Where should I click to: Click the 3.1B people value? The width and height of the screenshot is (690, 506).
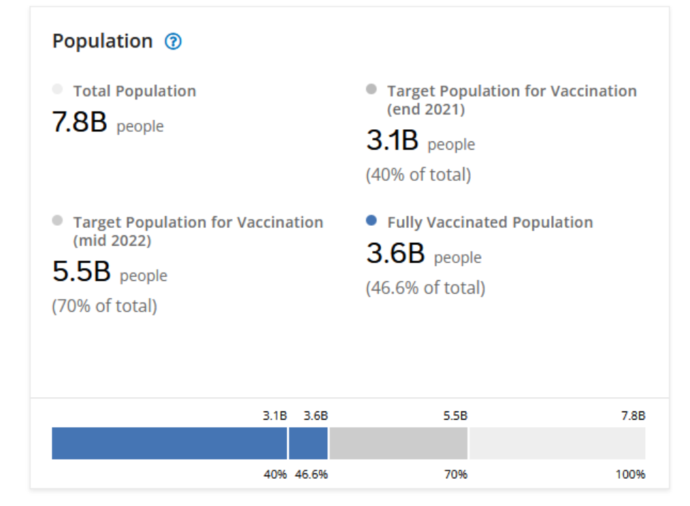(x=392, y=141)
